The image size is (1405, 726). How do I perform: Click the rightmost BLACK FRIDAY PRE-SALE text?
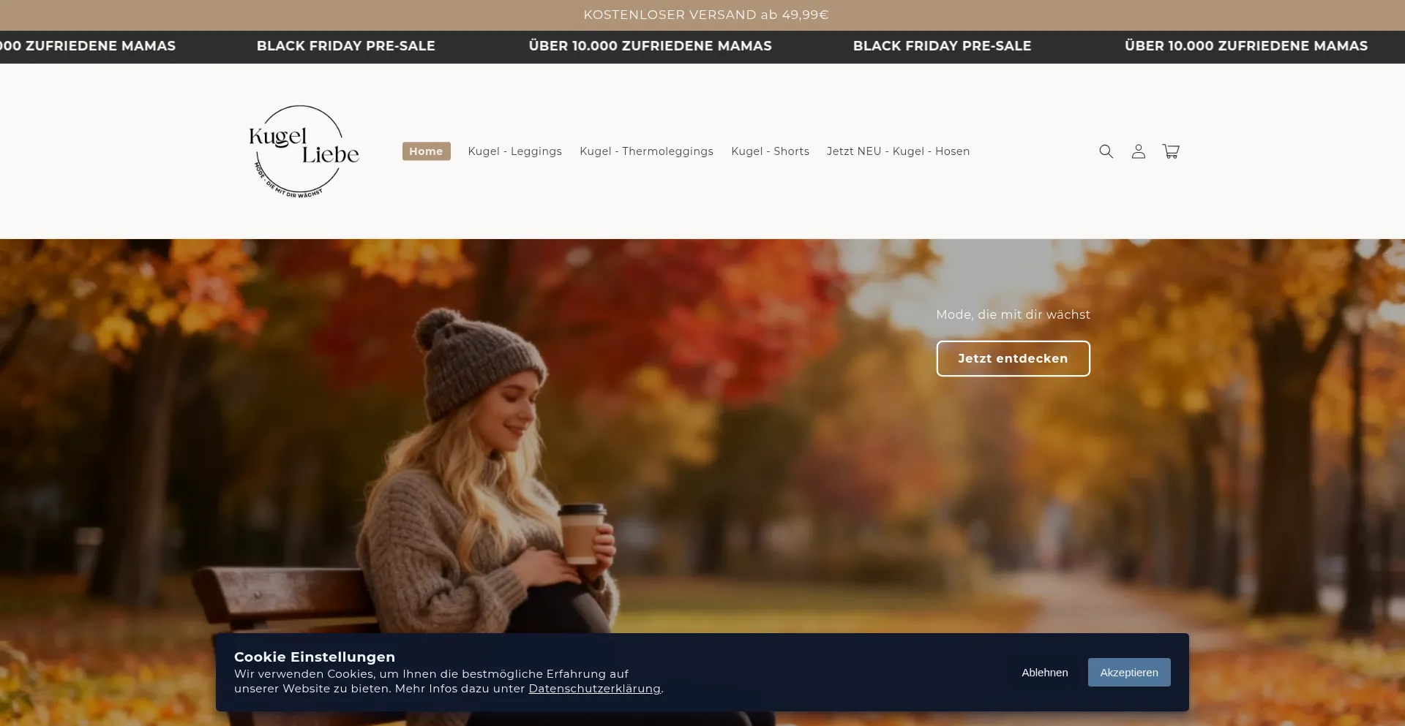tap(942, 46)
